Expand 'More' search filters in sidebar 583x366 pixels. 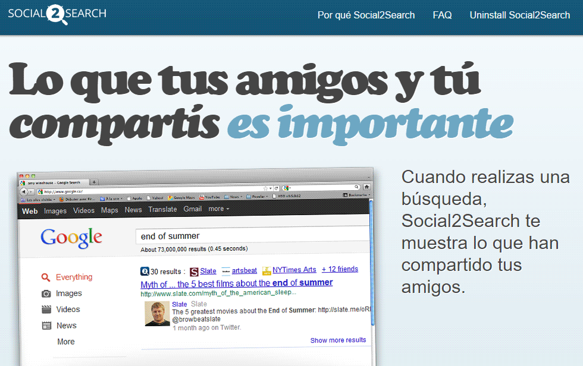click(x=66, y=342)
